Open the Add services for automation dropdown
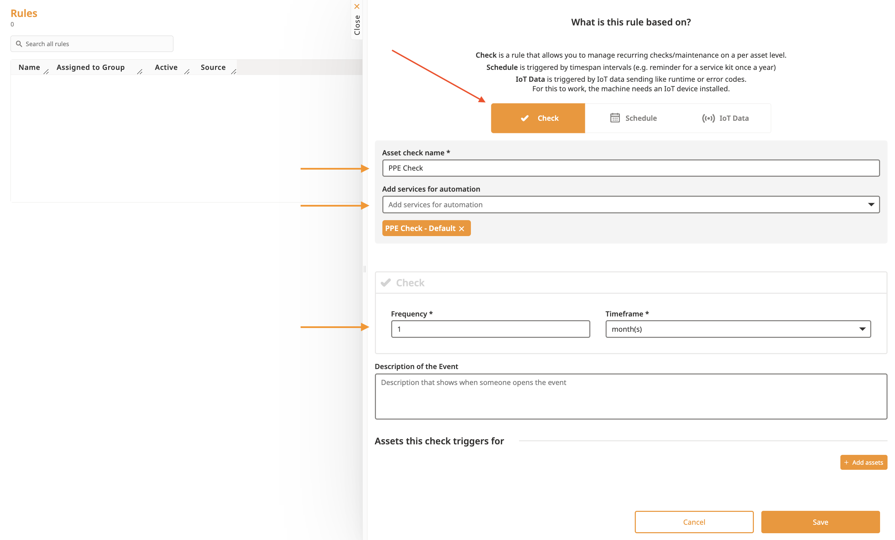 click(631, 205)
